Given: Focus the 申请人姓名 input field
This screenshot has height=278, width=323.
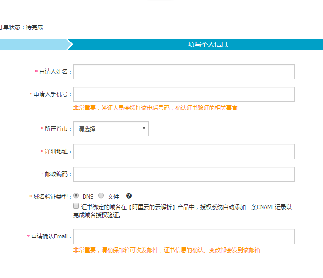Looking at the screenshot, I should [x=184, y=72].
